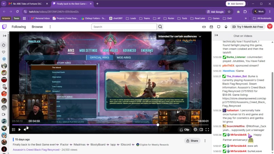274x154 pixels.
Task: Open apps grid icon in bookmarks bar
Action: coord(24,18)
